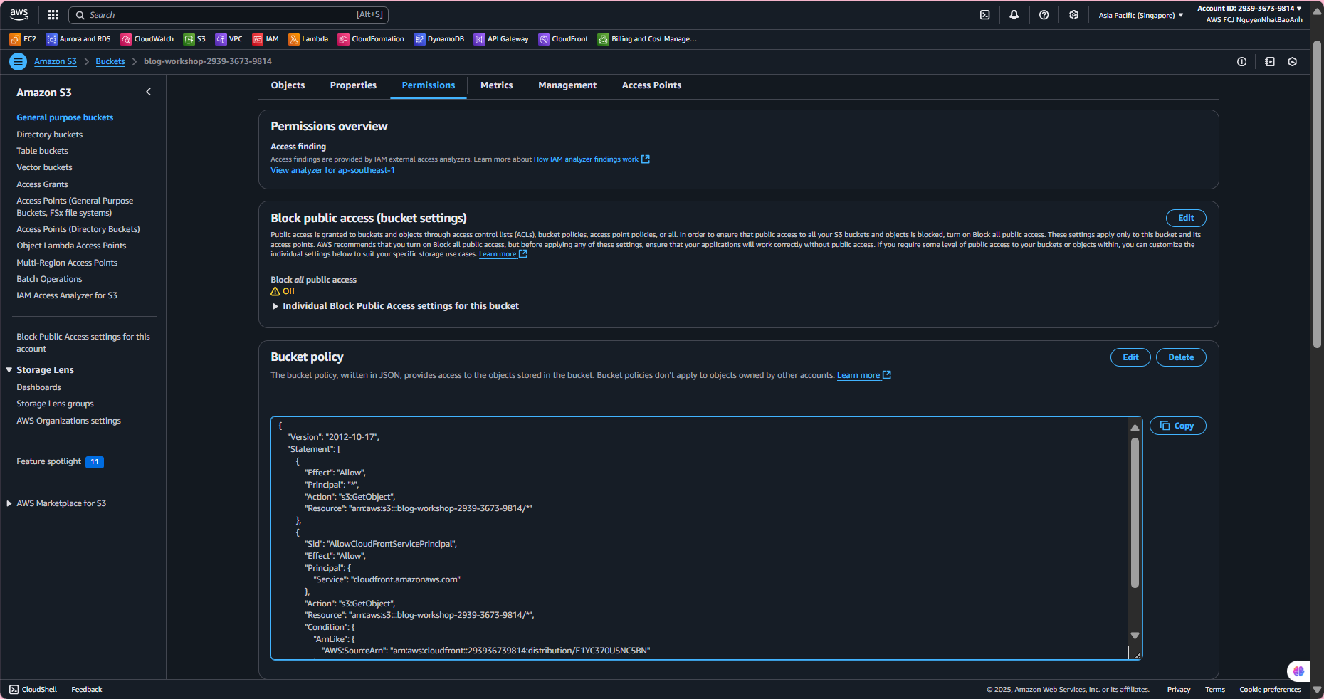The image size is (1324, 699).
Task: Launch CloudShell from the top bar icon
Action: tap(984, 15)
